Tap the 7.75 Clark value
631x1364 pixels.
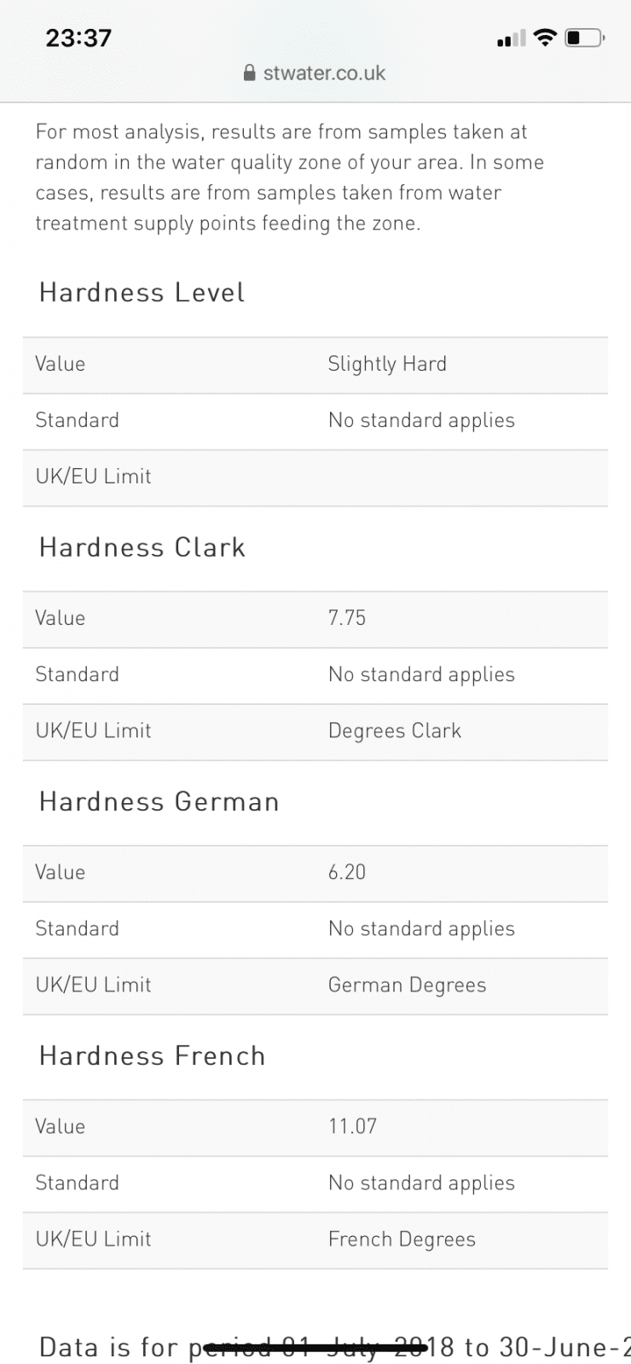(x=347, y=618)
